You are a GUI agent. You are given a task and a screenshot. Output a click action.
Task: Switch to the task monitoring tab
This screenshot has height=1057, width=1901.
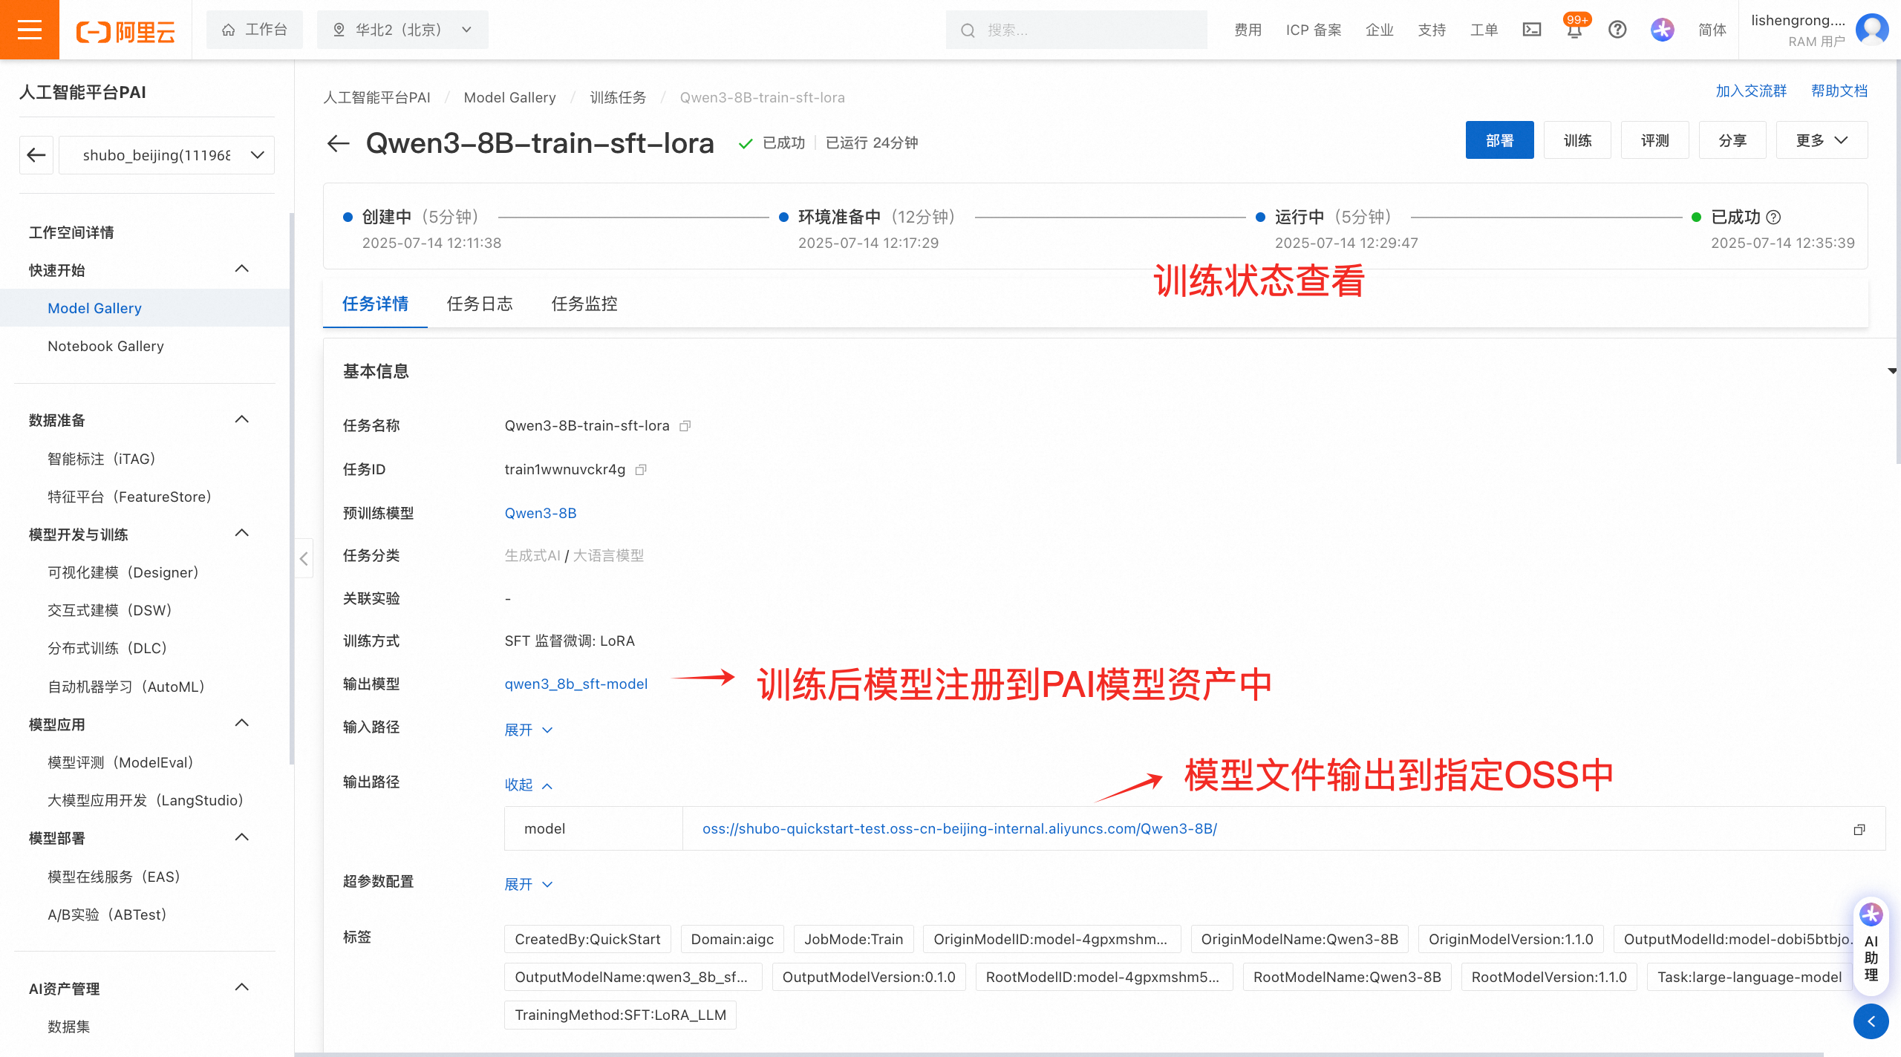point(584,304)
